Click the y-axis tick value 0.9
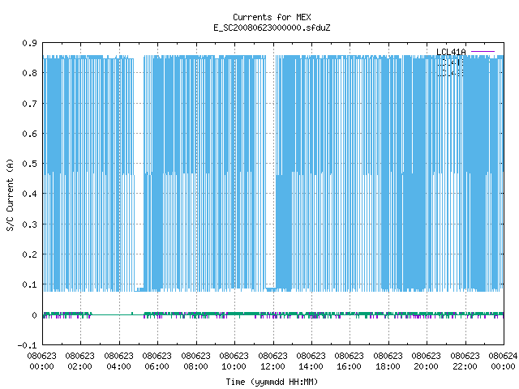 [x=29, y=43]
